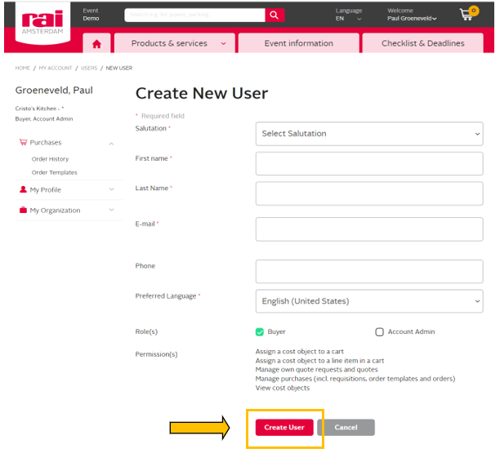
Task: Open the shopping cart icon
Action: [x=468, y=14]
